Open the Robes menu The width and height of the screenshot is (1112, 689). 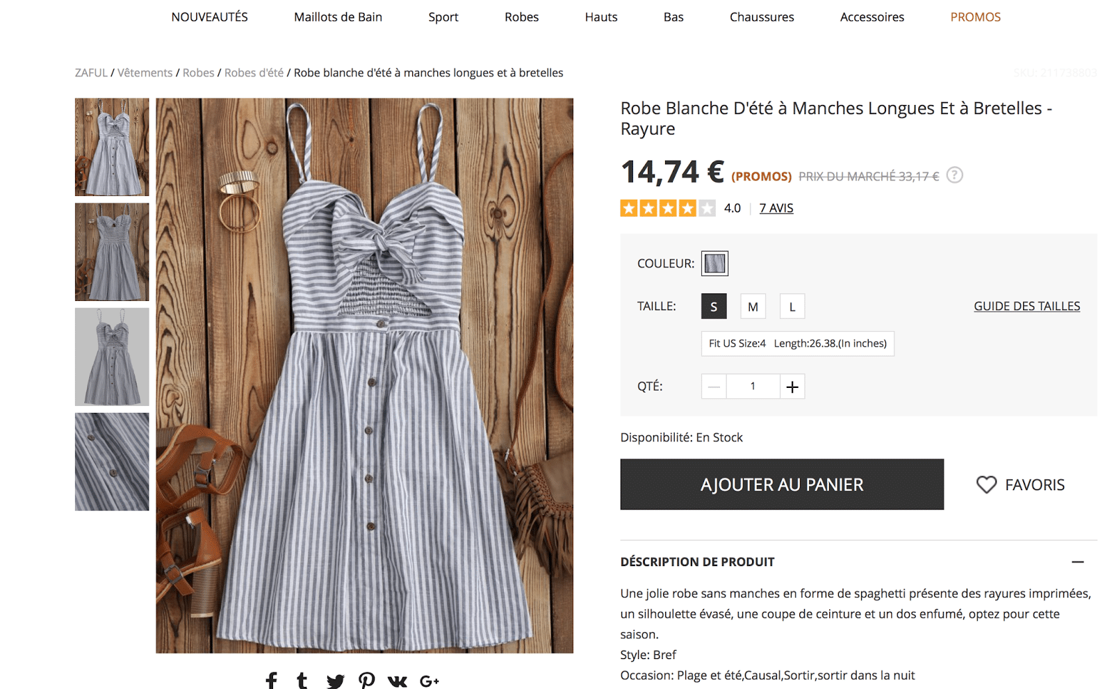(x=521, y=17)
